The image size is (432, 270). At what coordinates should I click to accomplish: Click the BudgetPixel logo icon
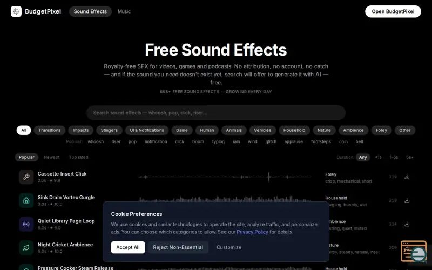(x=16, y=11)
